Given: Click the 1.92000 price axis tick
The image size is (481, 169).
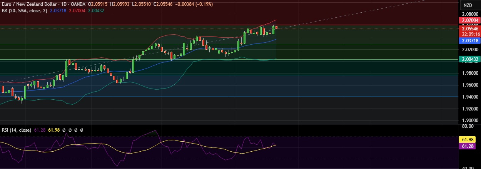Looking at the screenshot, I should click(x=470, y=109).
